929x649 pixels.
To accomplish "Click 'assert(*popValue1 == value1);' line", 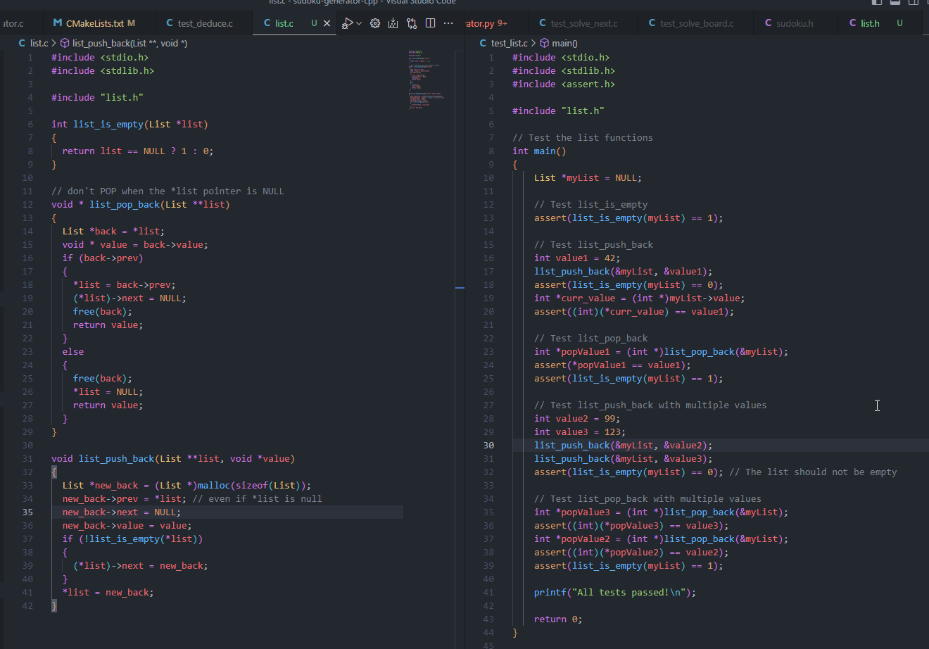I will pos(612,365).
